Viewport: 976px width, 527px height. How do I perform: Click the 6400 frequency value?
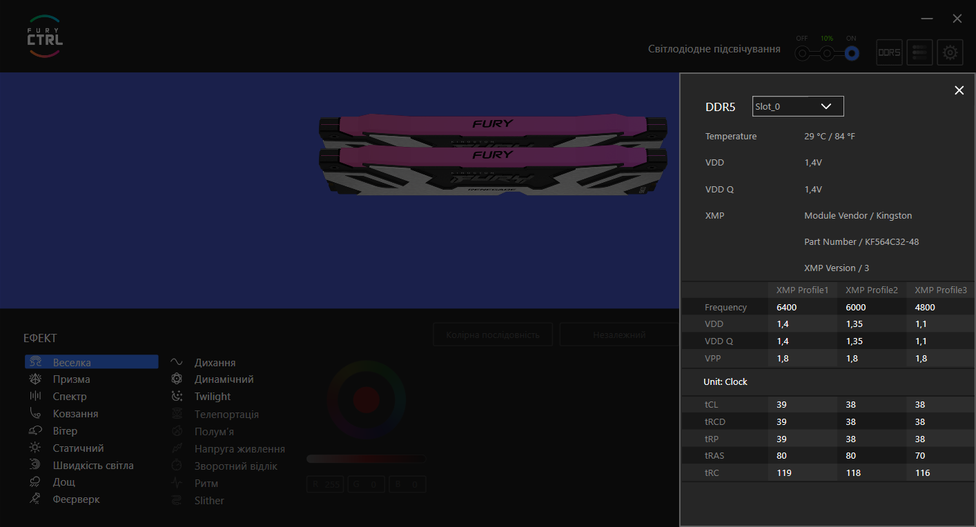coord(786,308)
